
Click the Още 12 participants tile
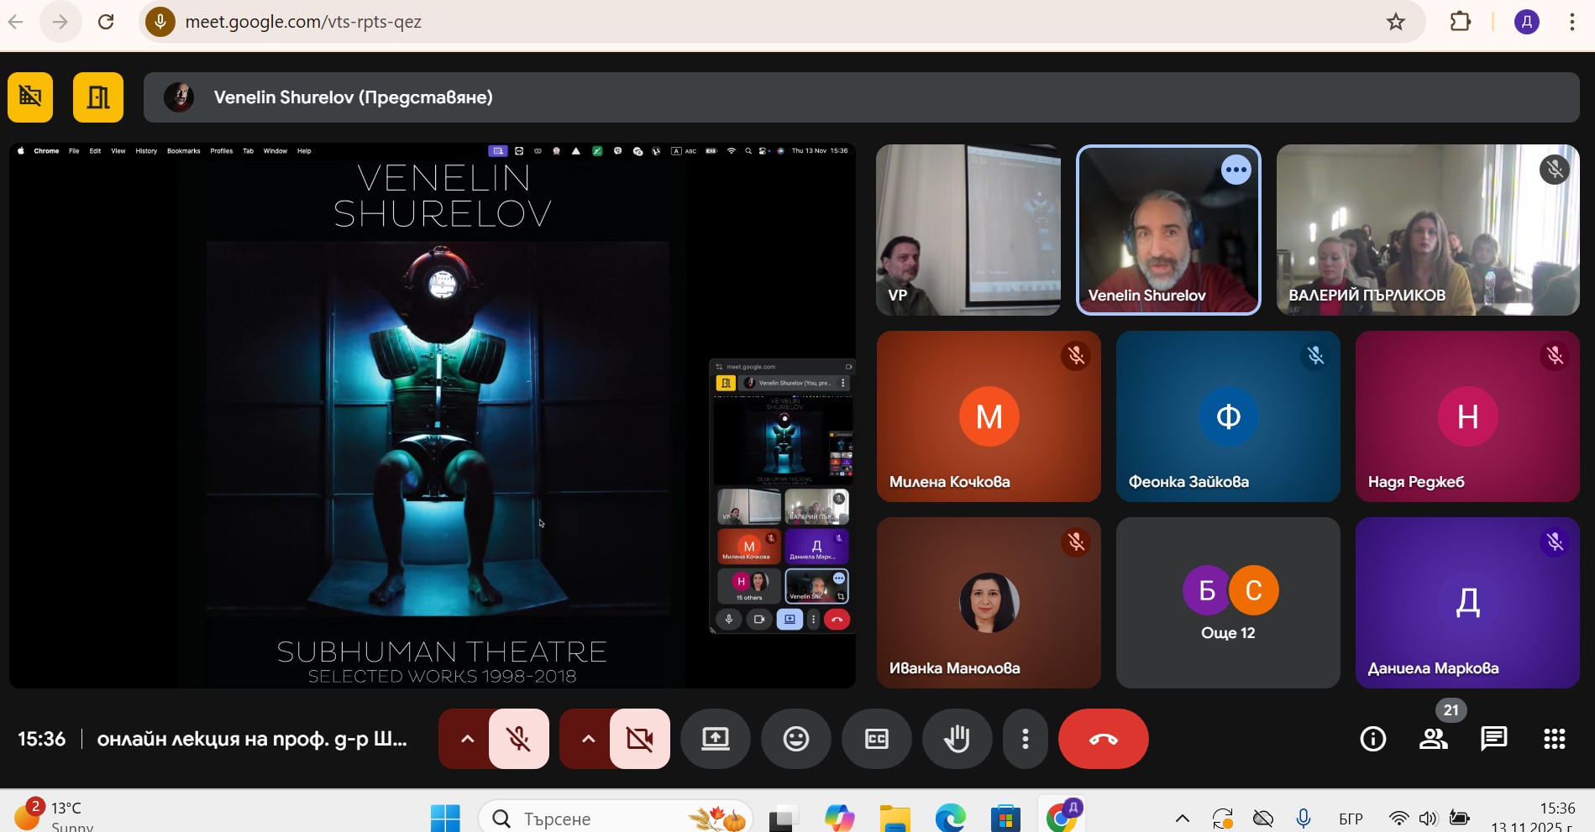click(x=1228, y=603)
